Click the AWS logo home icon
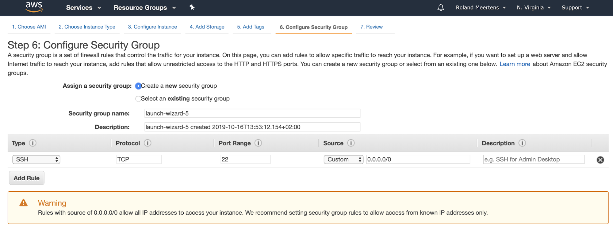613x232 pixels. point(34,7)
